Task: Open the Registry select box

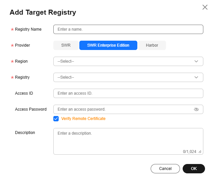Action: pos(128,77)
